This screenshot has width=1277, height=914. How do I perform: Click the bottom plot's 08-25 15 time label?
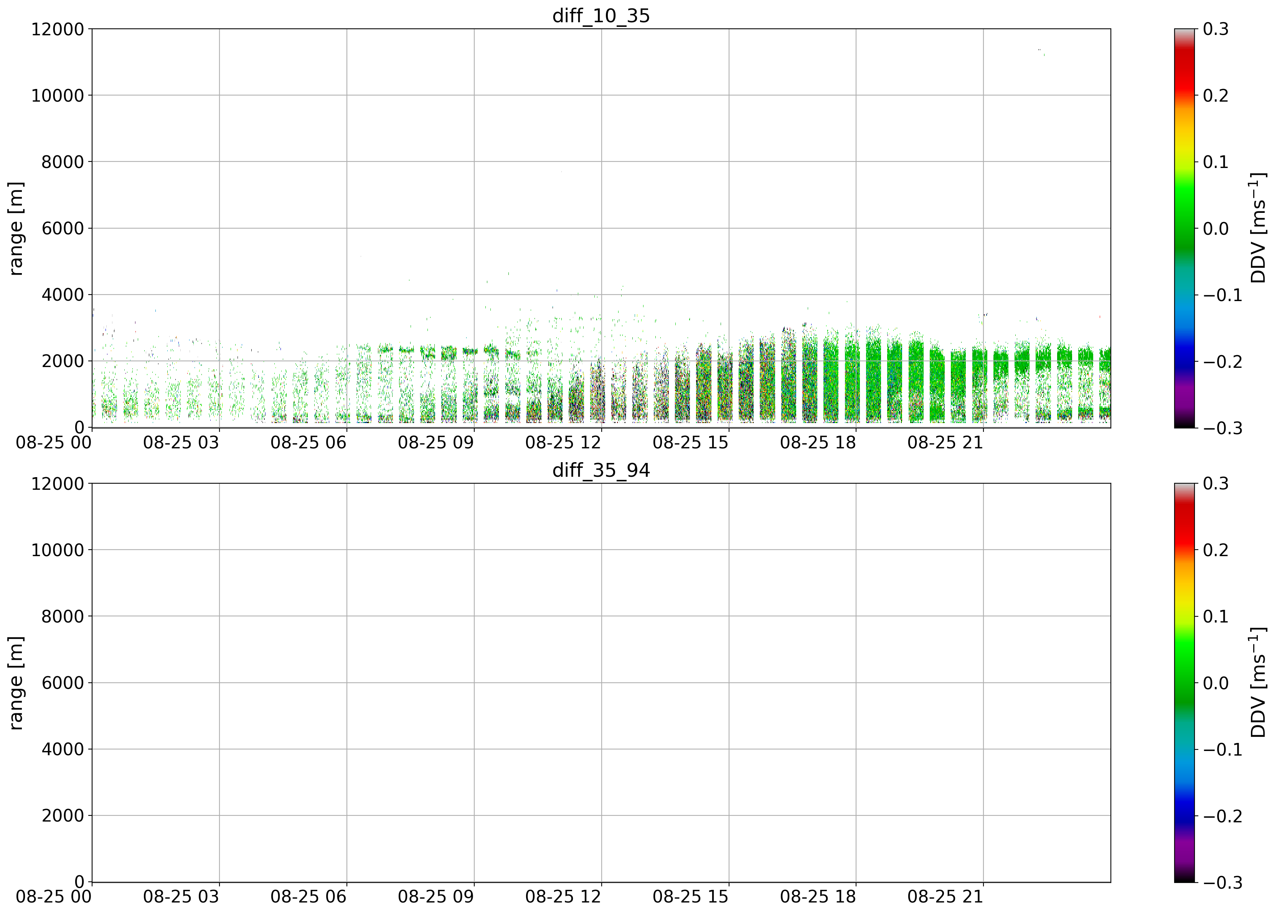coord(690,897)
